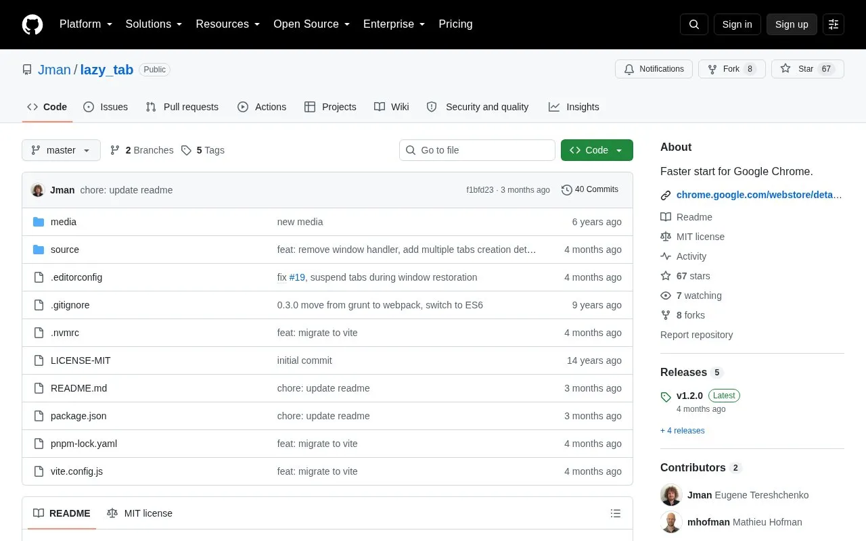The width and height of the screenshot is (866, 541).
Task: Open the v1.2.0 release tag
Action: click(x=689, y=396)
